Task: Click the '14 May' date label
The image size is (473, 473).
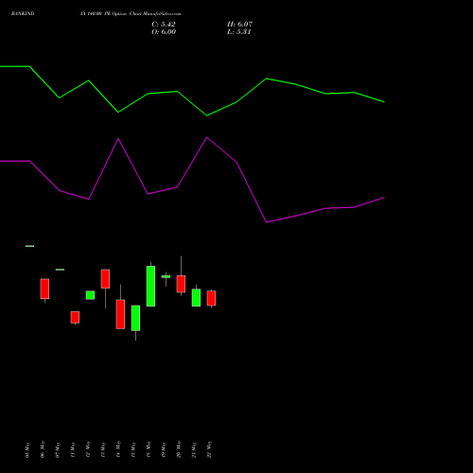Action: [118, 449]
